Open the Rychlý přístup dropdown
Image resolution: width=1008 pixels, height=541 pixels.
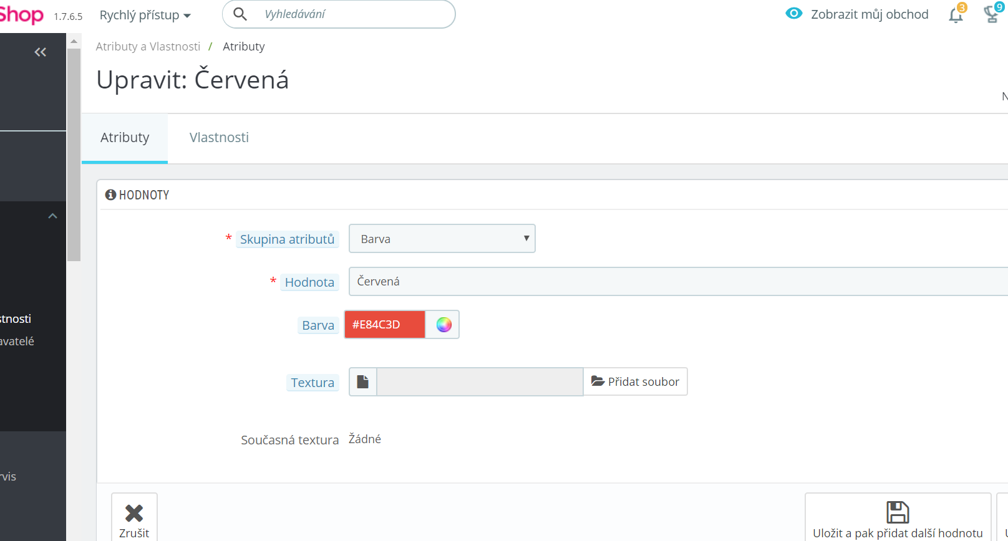pos(145,15)
